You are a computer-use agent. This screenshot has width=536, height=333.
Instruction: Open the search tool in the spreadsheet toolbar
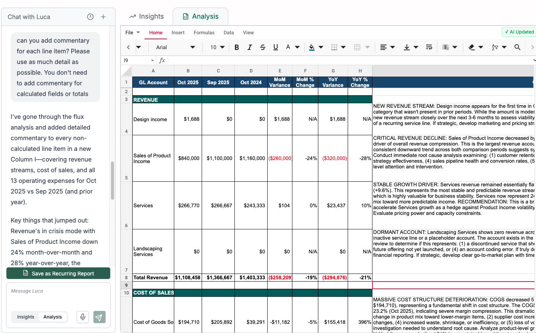pyautogui.click(x=517, y=47)
